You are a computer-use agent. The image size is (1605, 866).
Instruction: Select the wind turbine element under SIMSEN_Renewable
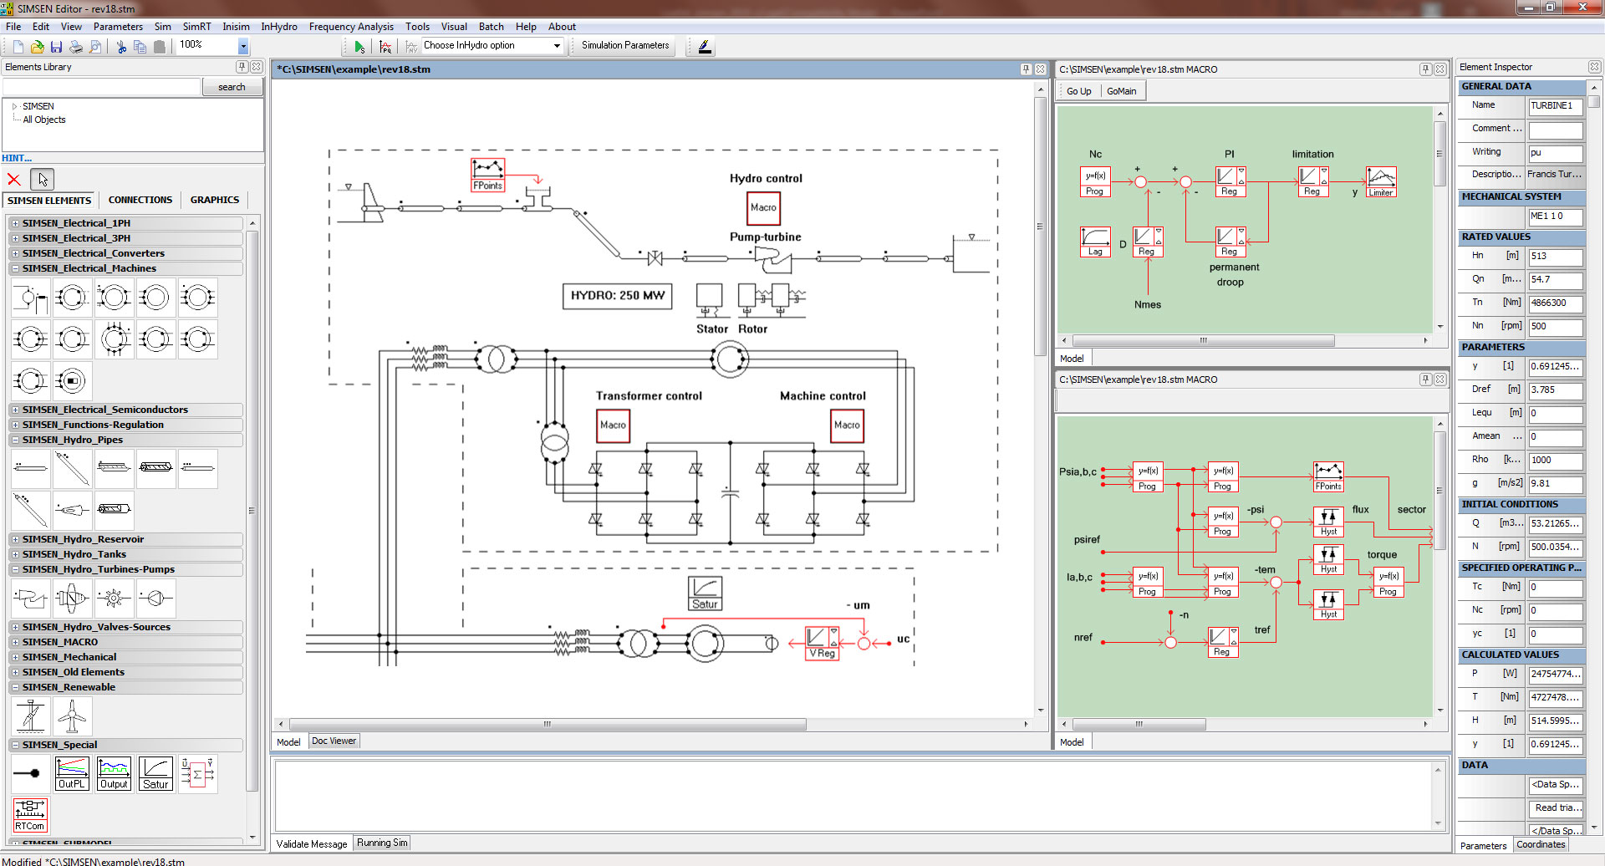point(73,716)
